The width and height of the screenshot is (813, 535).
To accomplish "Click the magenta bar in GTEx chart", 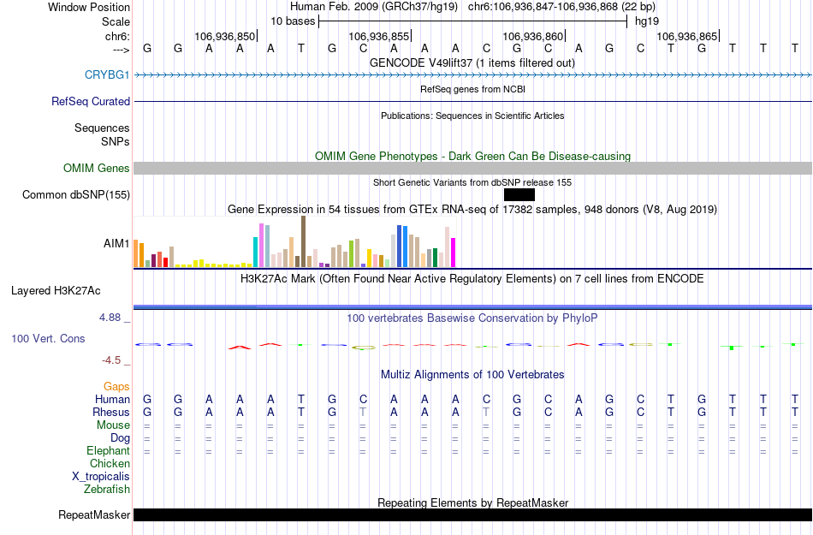I will (x=454, y=253).
